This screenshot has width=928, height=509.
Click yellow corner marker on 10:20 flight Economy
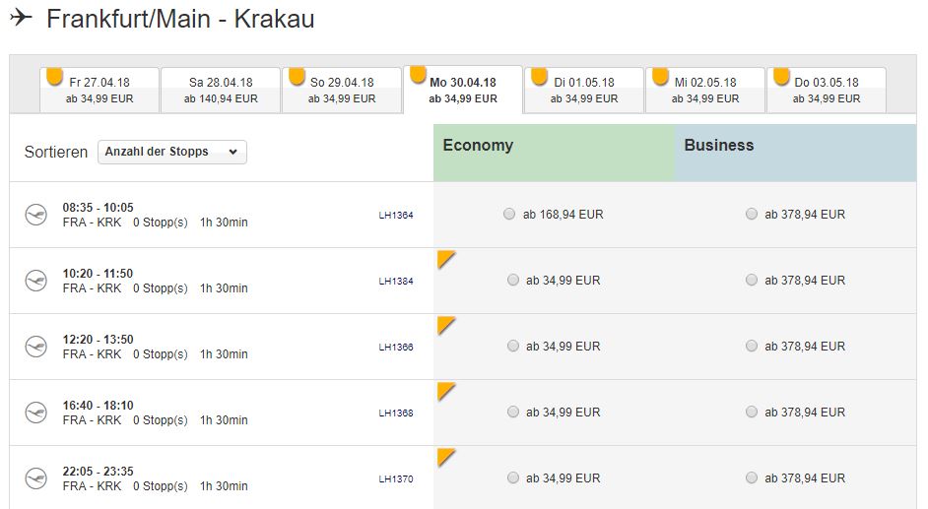tap(444, 258)
